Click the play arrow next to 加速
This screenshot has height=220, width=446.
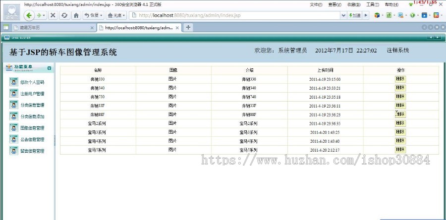tap(366, 15)
